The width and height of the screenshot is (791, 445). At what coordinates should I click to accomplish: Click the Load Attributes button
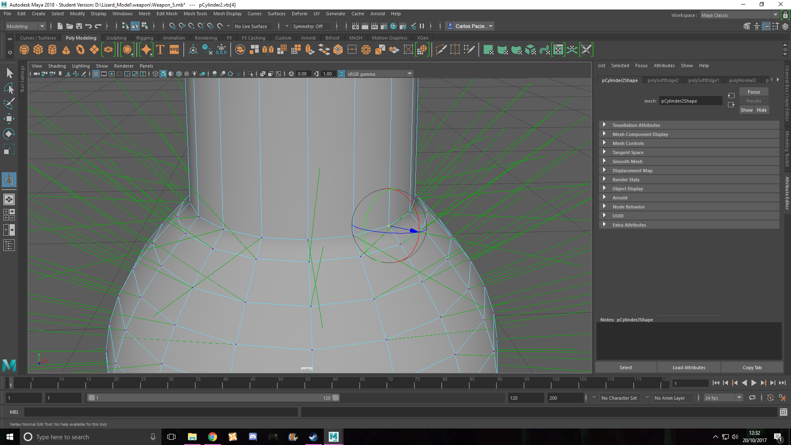(688, 368)
